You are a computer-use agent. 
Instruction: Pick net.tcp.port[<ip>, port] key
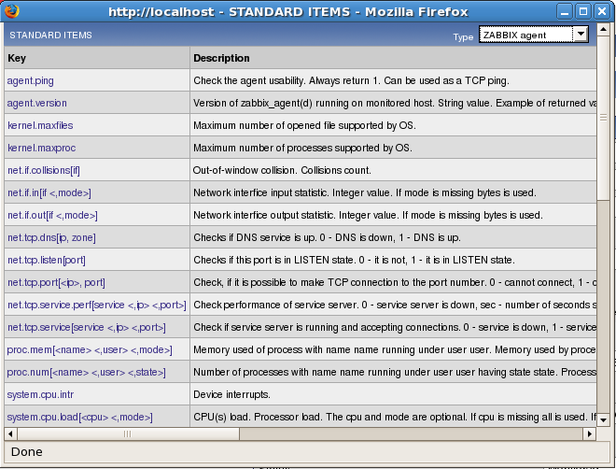click(x=56, y=282)
